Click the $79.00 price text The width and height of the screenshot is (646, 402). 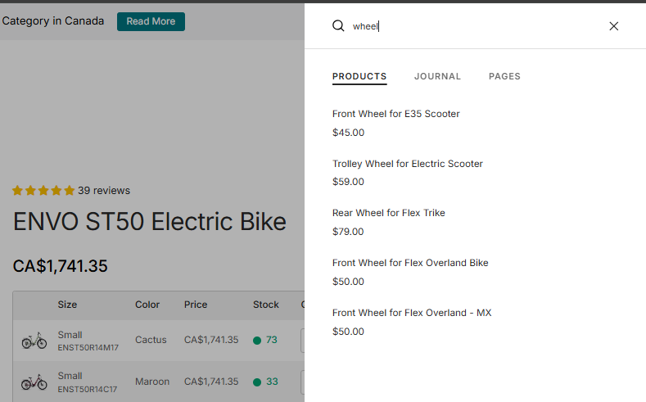(x=348, y=232)
